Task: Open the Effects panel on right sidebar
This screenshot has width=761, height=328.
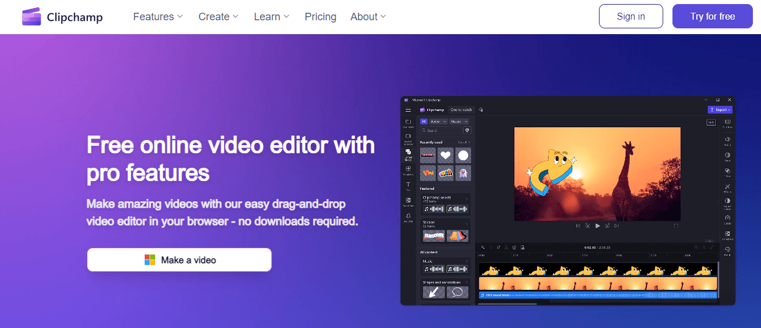Action: tap(727, 188)
